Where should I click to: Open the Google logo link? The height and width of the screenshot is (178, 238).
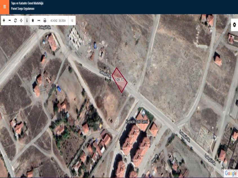tap(230, 174)
